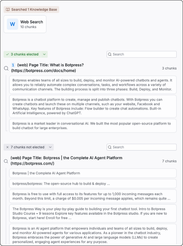Click the book icon beside Searched Knowledge Base

click(x=7, y=9)
